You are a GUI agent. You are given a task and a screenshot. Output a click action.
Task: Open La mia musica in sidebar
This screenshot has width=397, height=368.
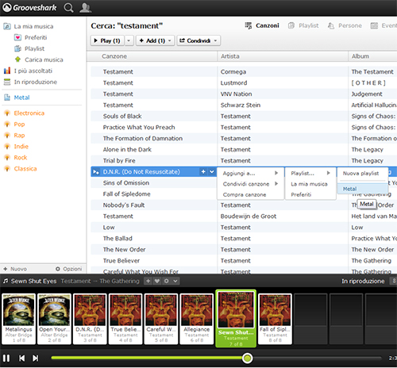coord(29,26)
